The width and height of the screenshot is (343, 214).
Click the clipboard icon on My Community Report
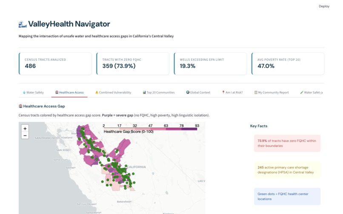tap(256, 93)
